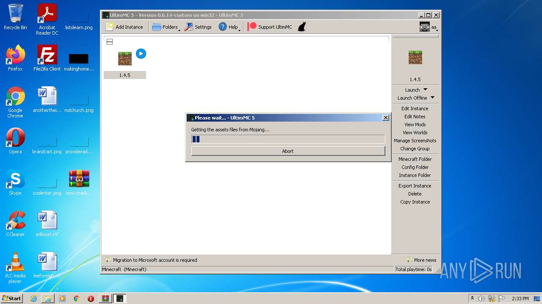Select the 1.4.5 instance label in the list
542x304 pixels.
(x=124, y=75)
